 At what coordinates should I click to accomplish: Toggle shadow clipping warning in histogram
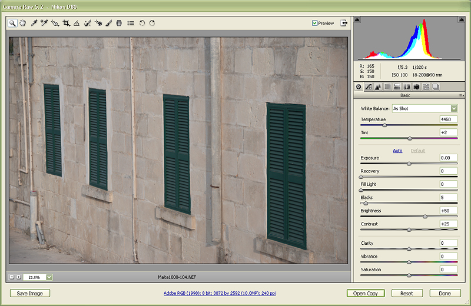click(x=357, y=19)
